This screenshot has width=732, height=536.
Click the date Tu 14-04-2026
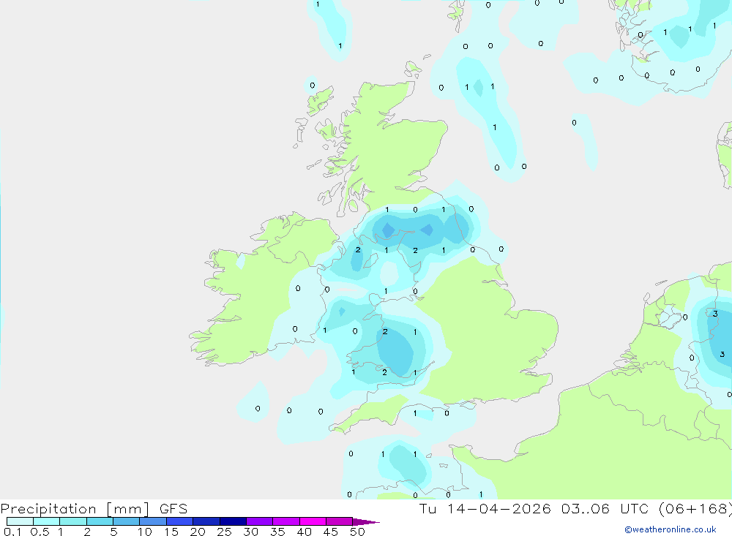(x=485, y=509)
